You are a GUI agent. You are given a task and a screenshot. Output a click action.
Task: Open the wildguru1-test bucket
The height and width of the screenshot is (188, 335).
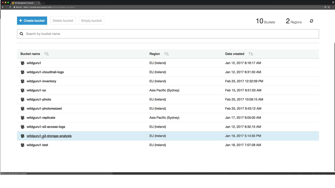pyautogui.click(x=37, y=145)
